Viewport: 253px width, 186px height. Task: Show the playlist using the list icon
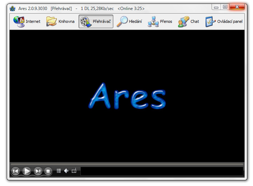pos(59,171)
